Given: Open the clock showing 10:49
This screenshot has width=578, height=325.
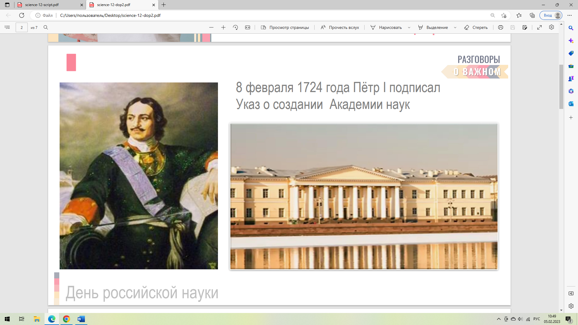Looking at the screenshot, I should click(552, 319).
